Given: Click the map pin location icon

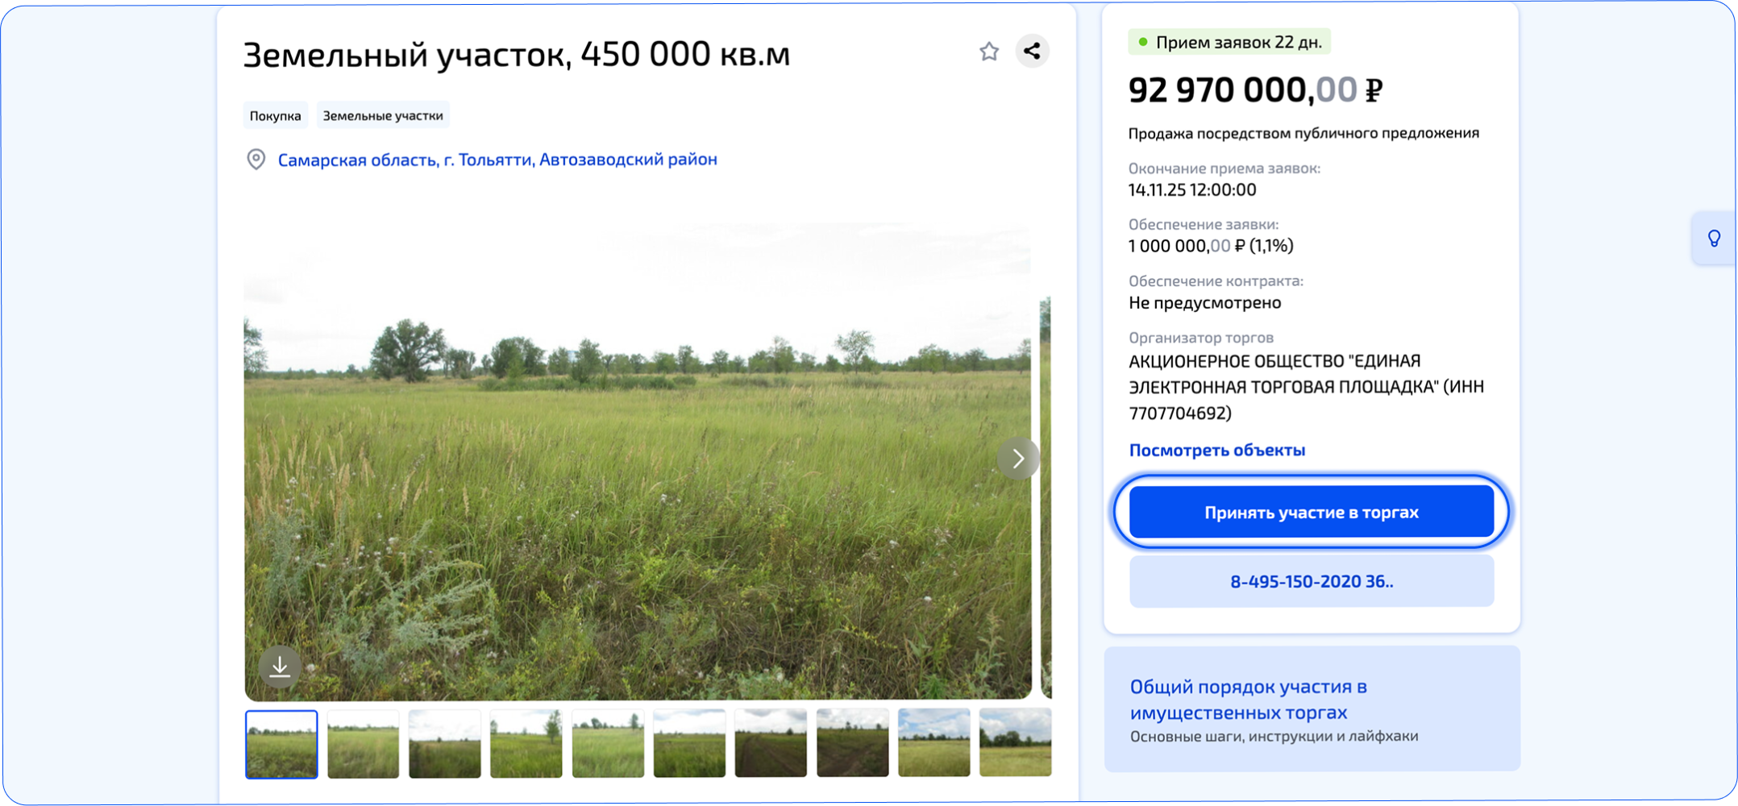Looking at the screenshot, I should [x=256, y=160].
